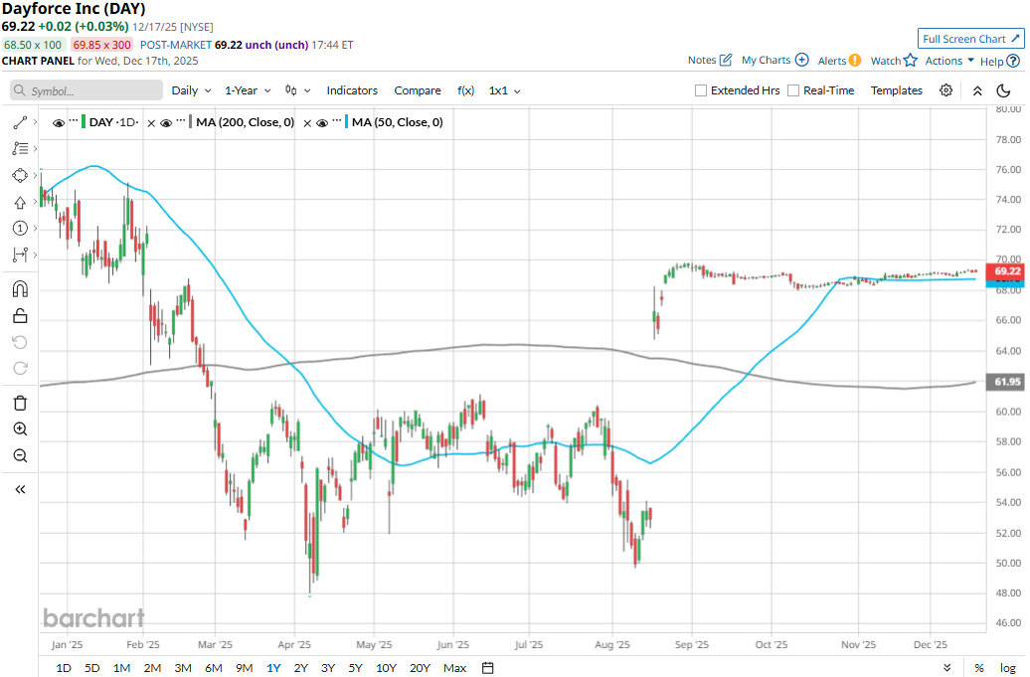Viewport: 1030px width, 677px height.
Task: Open the Indicators menu
Action: coord(352,90)
